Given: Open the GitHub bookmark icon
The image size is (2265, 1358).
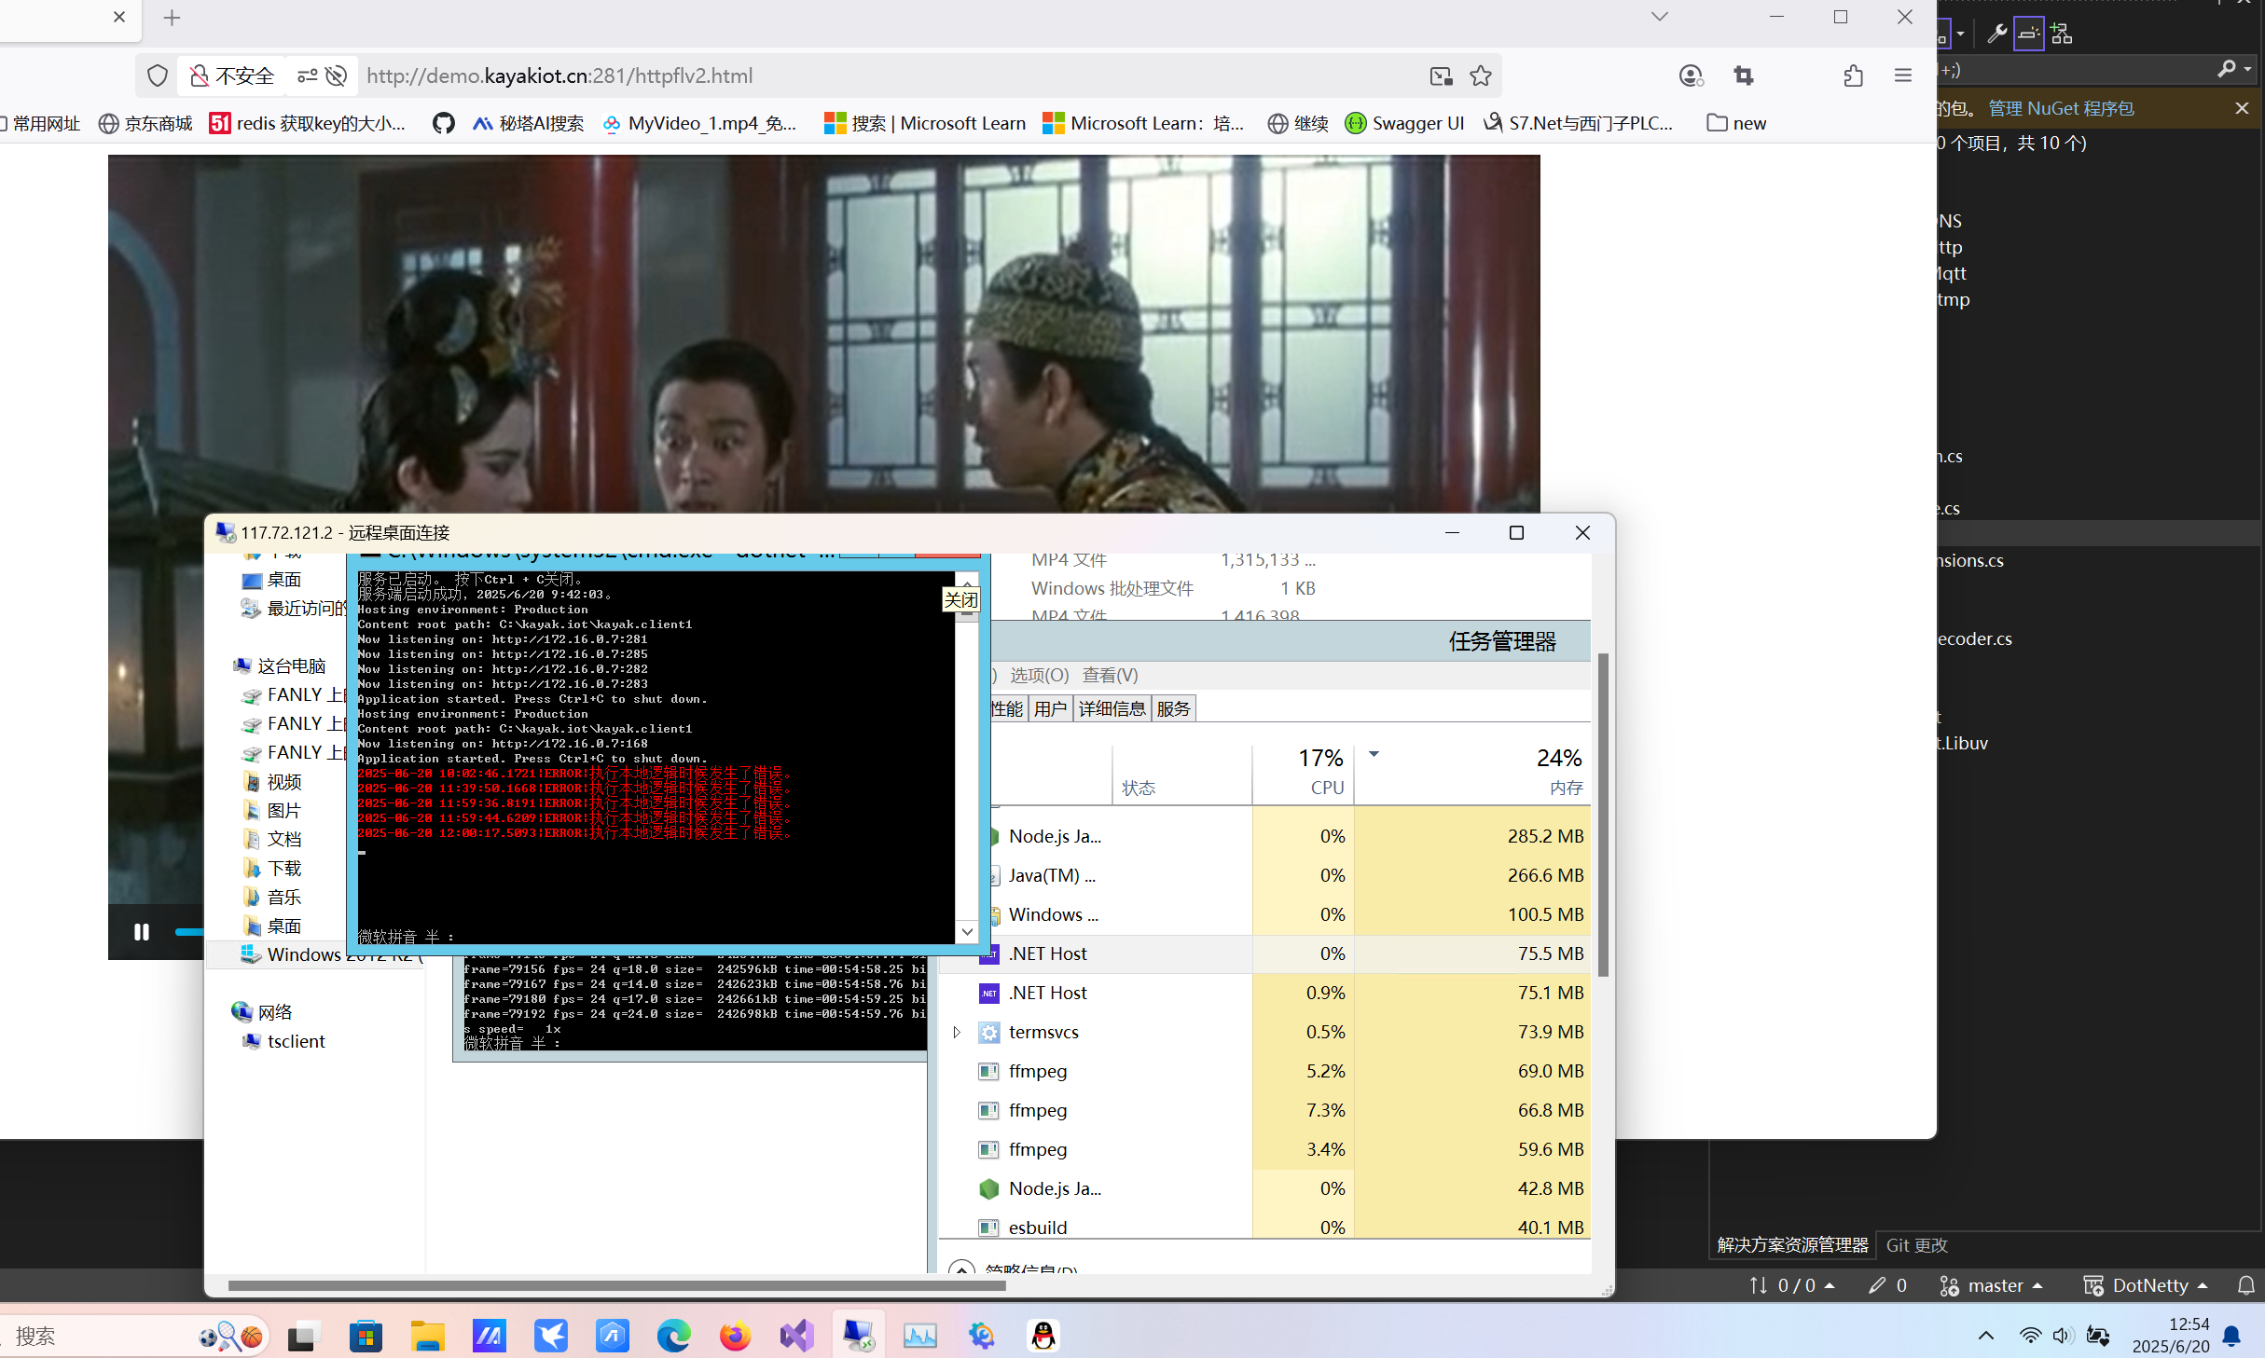Looking at the screenshot, I should tap(443, 123).
